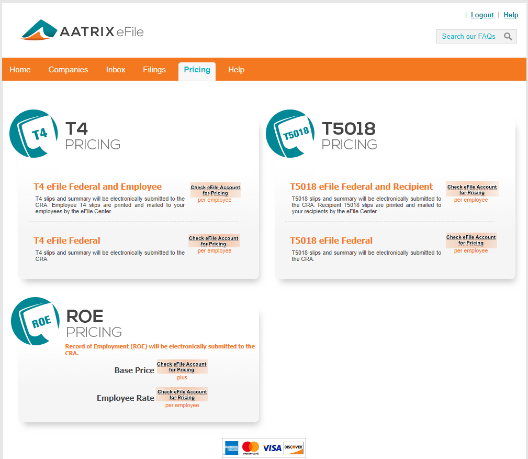Check pricing for T4 eFile Federal and Employee

215,190
